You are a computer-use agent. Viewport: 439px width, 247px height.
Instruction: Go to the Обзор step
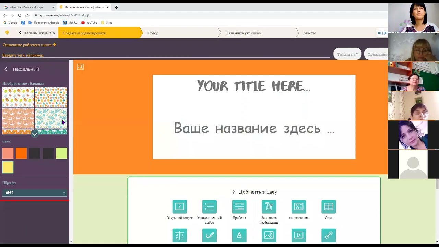click(x=153, y=33)
